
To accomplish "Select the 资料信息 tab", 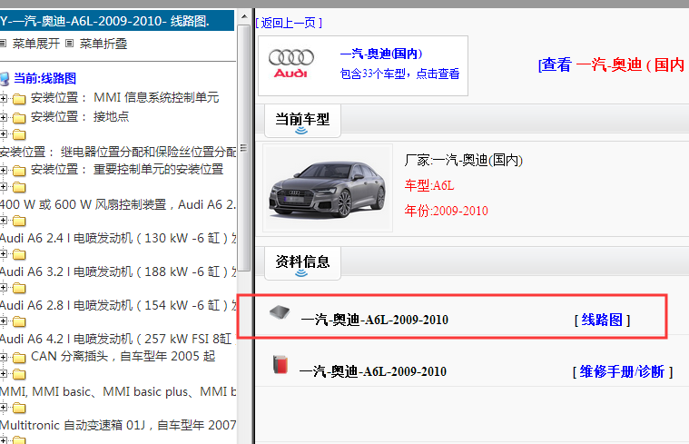I will pos(302,263).
